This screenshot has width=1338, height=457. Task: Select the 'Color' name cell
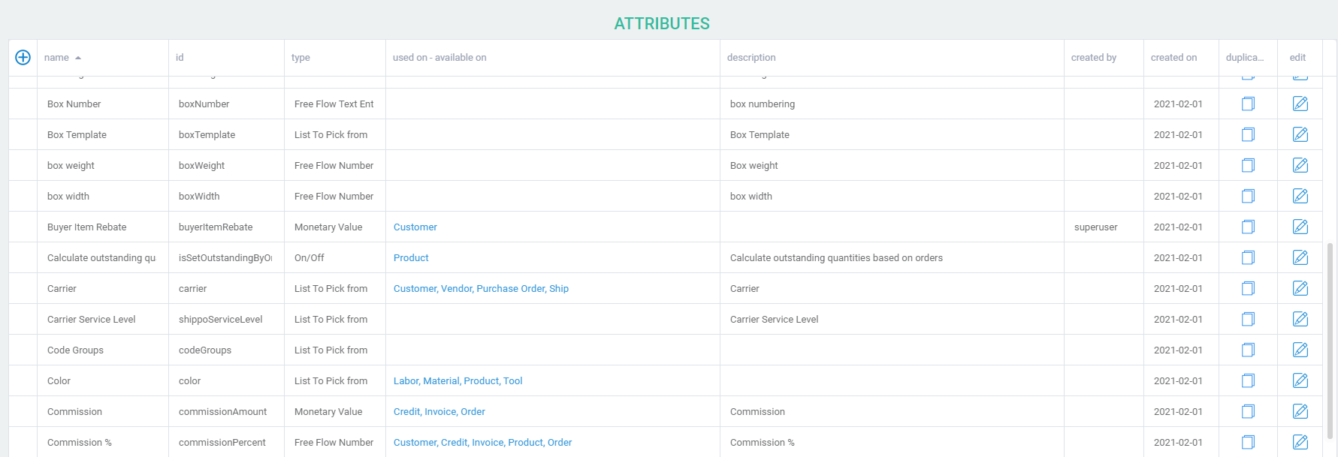tap(103, 380)
